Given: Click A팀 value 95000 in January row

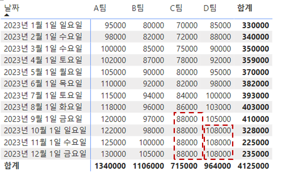Looking at the screenshot, I should tap(116, 25).
